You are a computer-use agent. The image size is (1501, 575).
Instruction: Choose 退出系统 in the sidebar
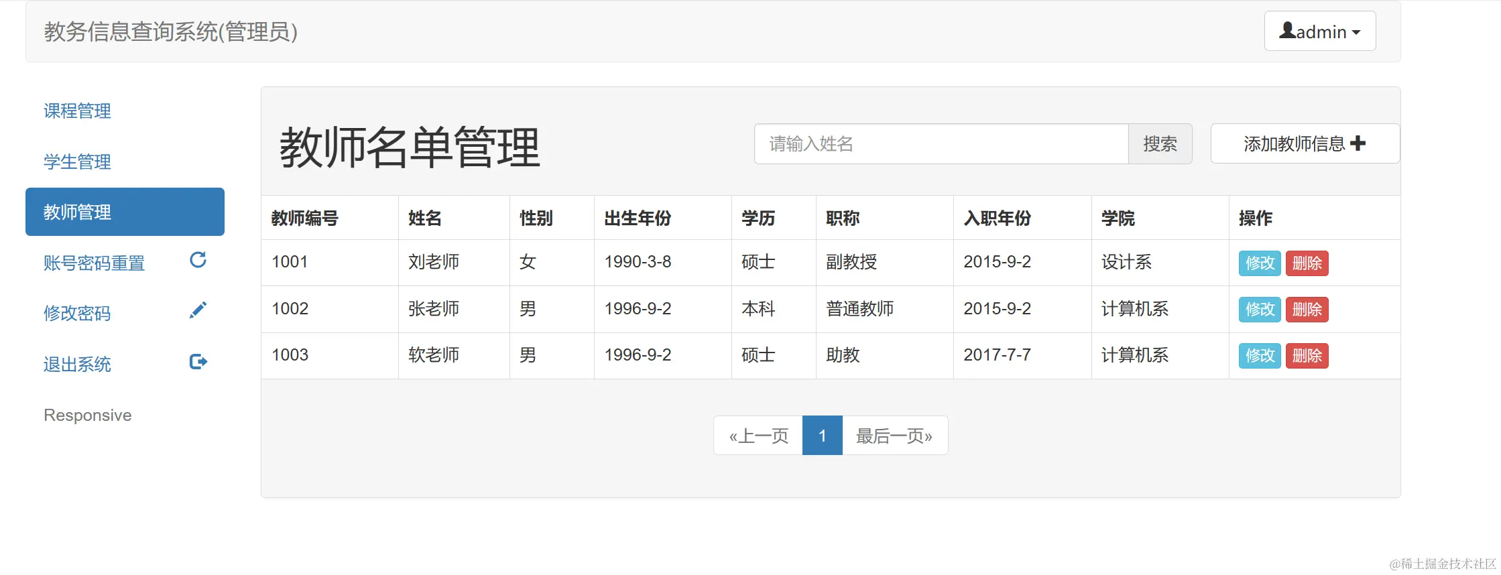click(125, 364)
